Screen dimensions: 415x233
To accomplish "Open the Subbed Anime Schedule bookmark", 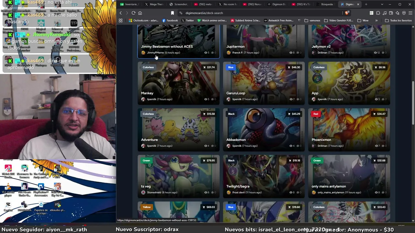I will [245, 20].
